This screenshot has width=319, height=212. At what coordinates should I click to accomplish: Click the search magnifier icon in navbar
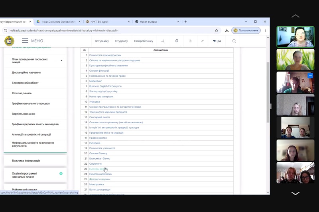point(234,41)
